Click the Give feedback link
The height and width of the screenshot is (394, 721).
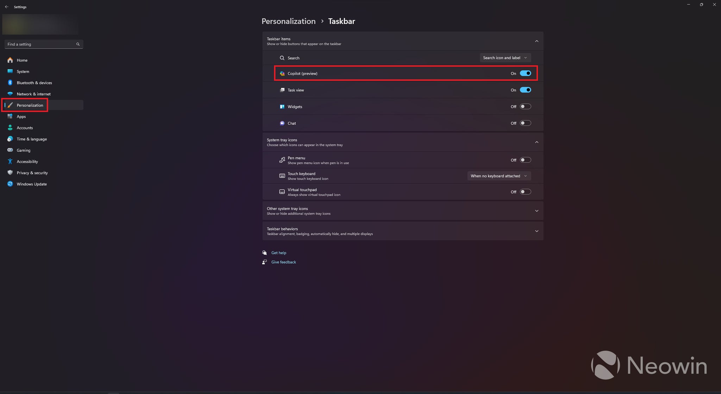tap(283, 262)
